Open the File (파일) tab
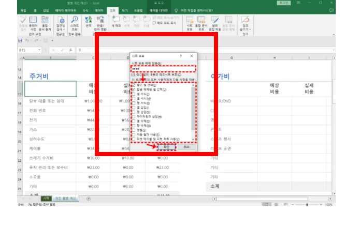The width and height of the screenshot is (345, 230). 23,10
